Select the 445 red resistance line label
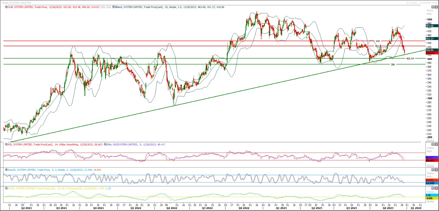 click(x=378, y=41)
